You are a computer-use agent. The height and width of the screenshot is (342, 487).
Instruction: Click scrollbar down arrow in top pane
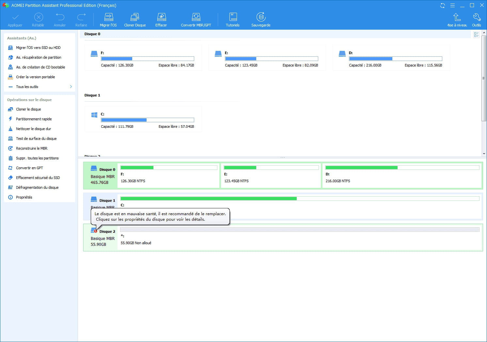[484, 154]
